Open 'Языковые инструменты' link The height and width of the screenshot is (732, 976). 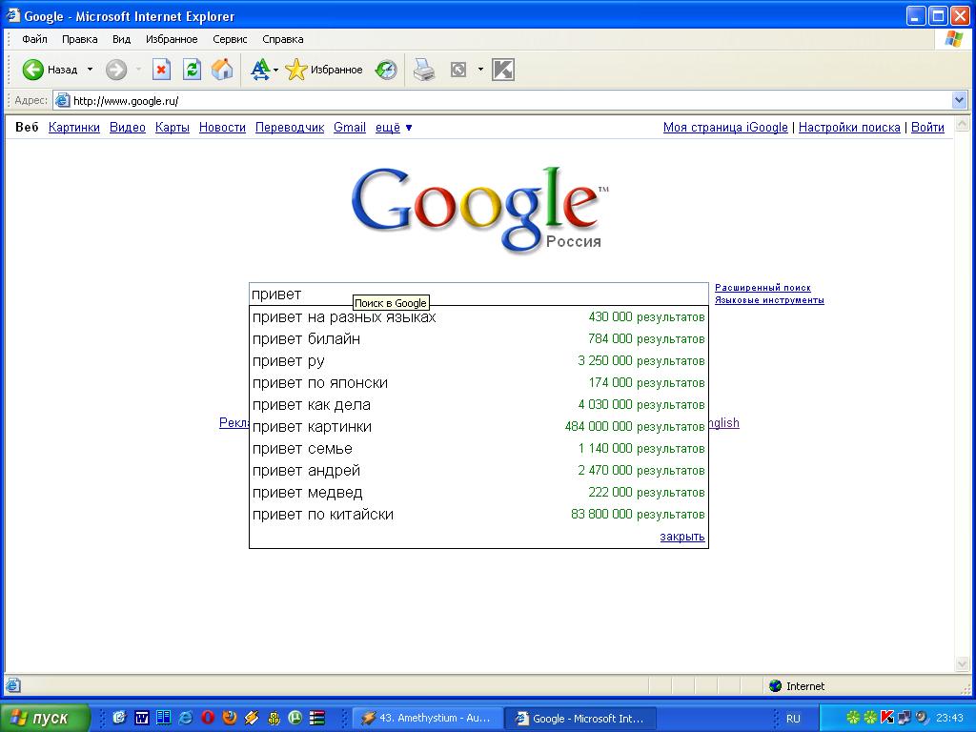(x=769, y=300)
